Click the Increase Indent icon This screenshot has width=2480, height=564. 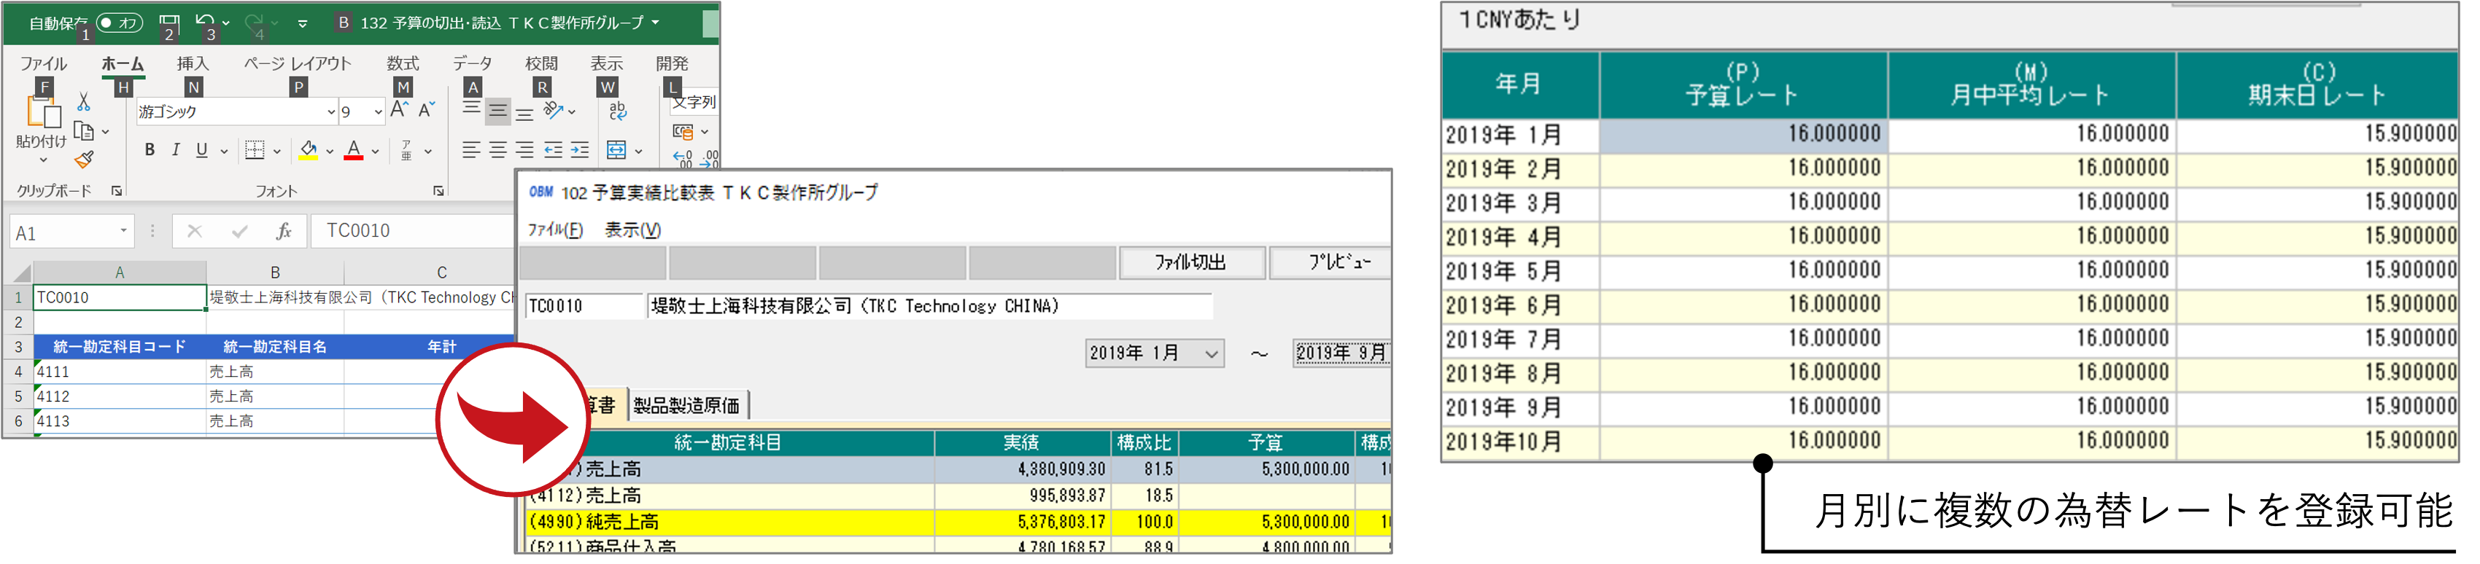point(580,150)
